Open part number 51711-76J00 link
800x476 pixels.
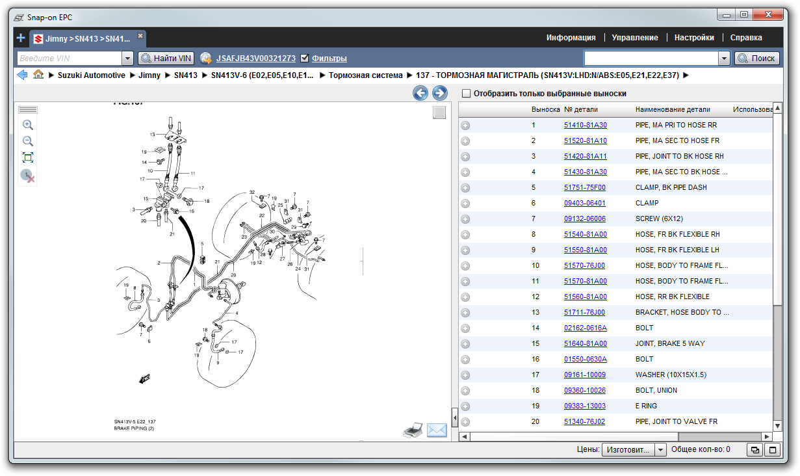point(584,312)
